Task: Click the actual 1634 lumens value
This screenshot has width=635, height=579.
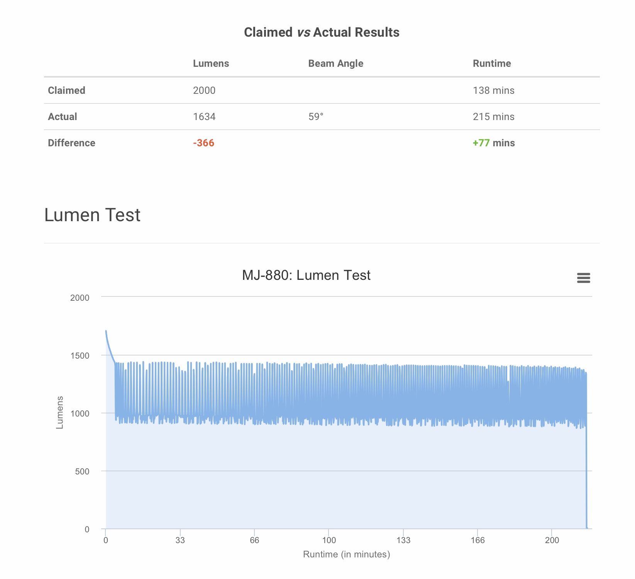Action: click(204, 117)
